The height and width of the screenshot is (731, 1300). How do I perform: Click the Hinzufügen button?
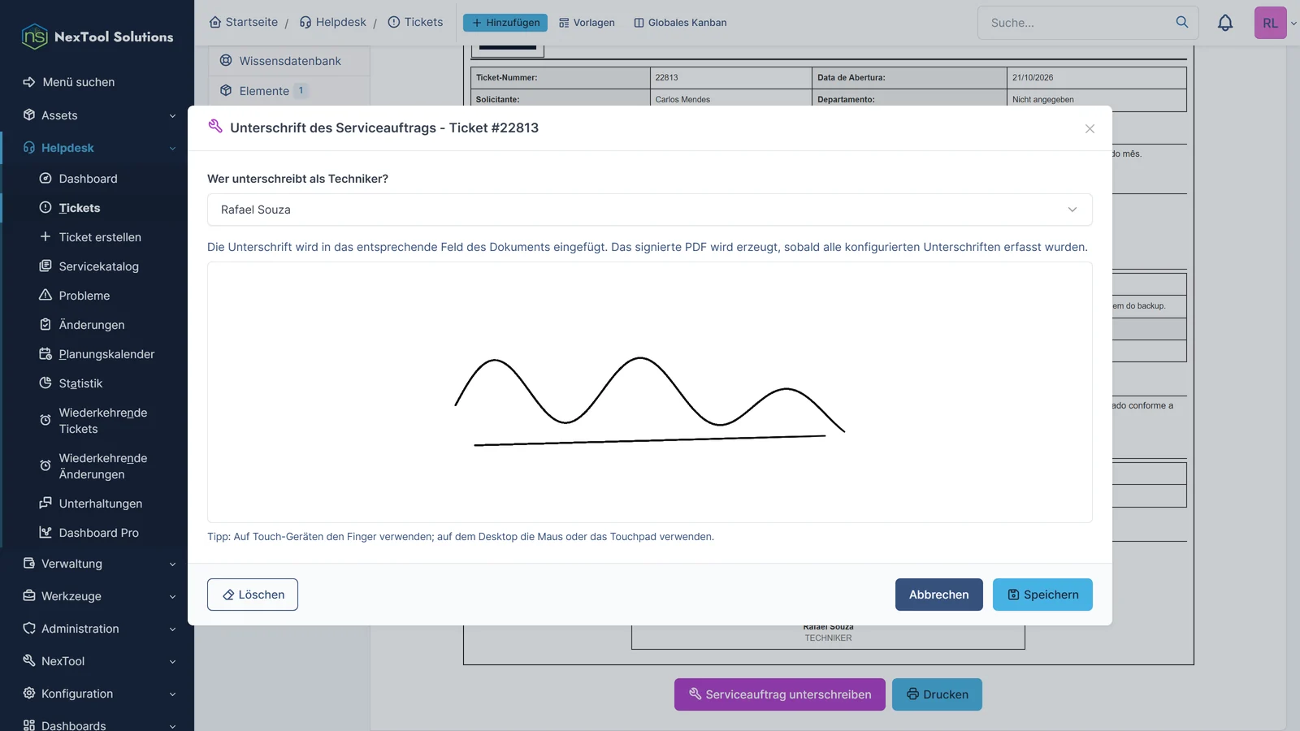coord(505,23)
